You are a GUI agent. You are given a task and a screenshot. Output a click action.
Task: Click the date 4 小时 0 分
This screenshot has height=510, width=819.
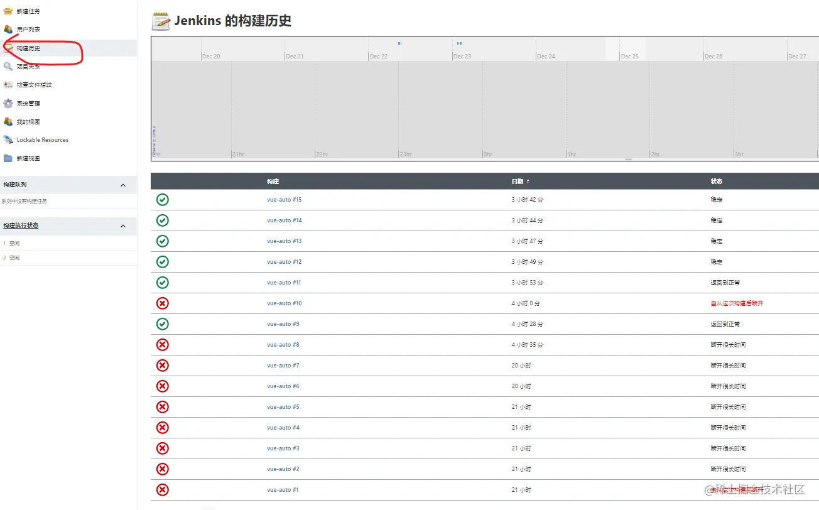(x=526, y=303)
